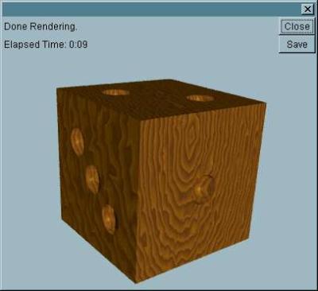Click the left hole on die's top face
Screen dimensions: 318x291
pyautogui.click(x=115, y=92)
